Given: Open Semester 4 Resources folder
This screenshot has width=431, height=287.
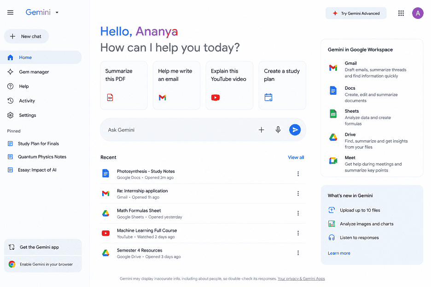Looking at the screenshot, I should [203, 253].
